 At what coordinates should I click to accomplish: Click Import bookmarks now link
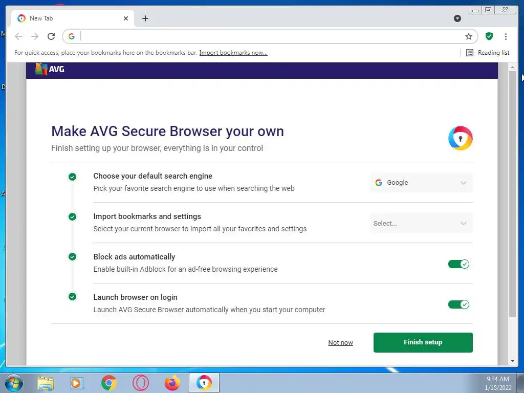[233, 53]
